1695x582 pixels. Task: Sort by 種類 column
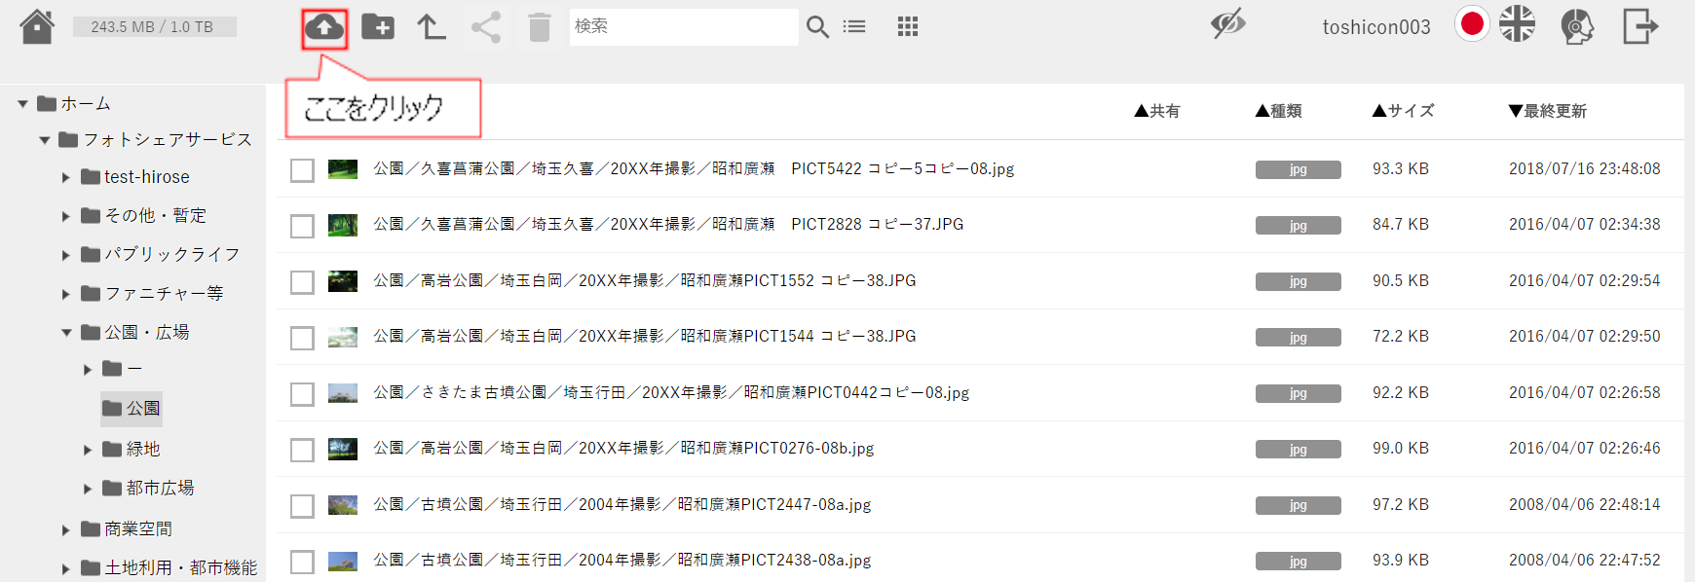coord(1279,111)
